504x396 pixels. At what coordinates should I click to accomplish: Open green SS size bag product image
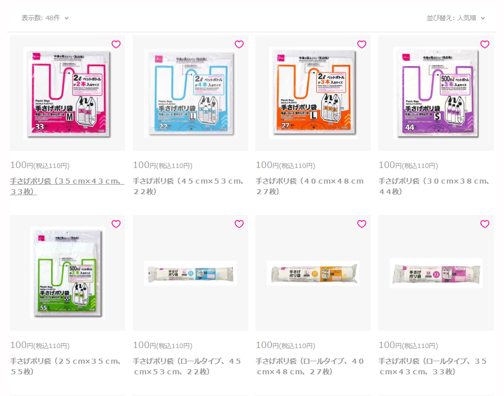tap(67, 273)
